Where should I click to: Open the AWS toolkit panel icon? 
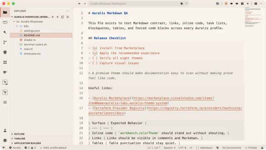(x=5, y=22)
